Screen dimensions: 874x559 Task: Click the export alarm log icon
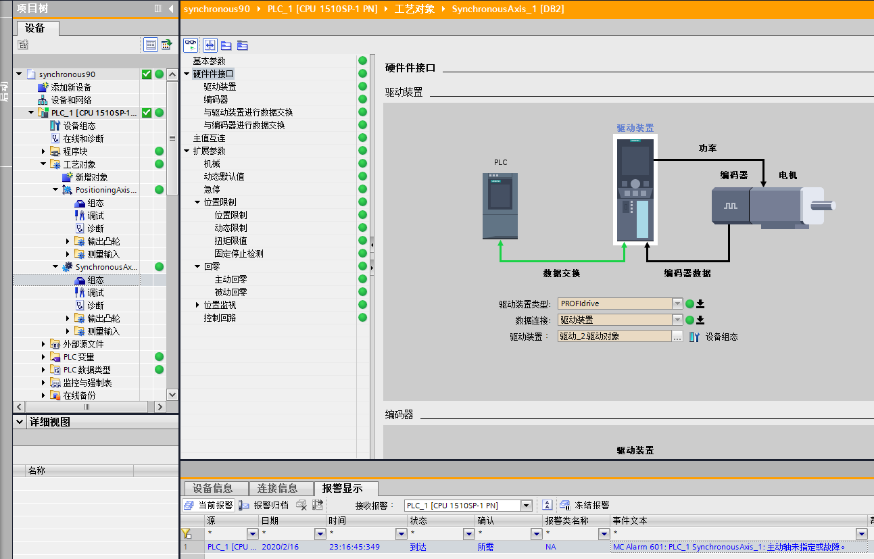click(317, 505)
